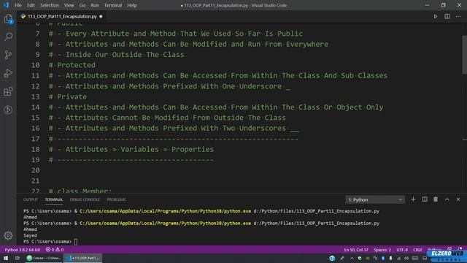This screenshot has width=467, height=263.
Task: Switch to the PROBLEMS panel tab
Action: (x=116, y=199)
